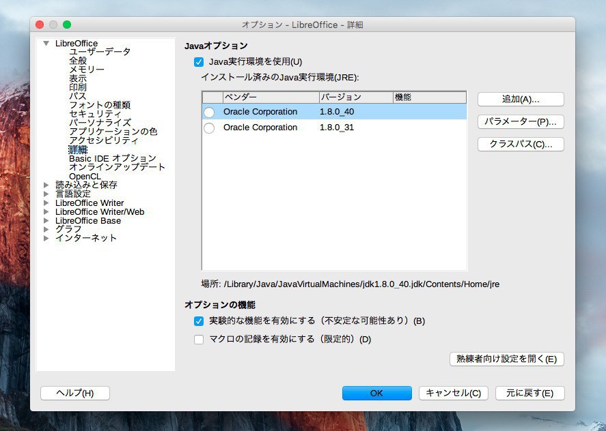Select アプリケーションの色 in tree
This screenshot has height=431, width=606.
tap(113, 132)
